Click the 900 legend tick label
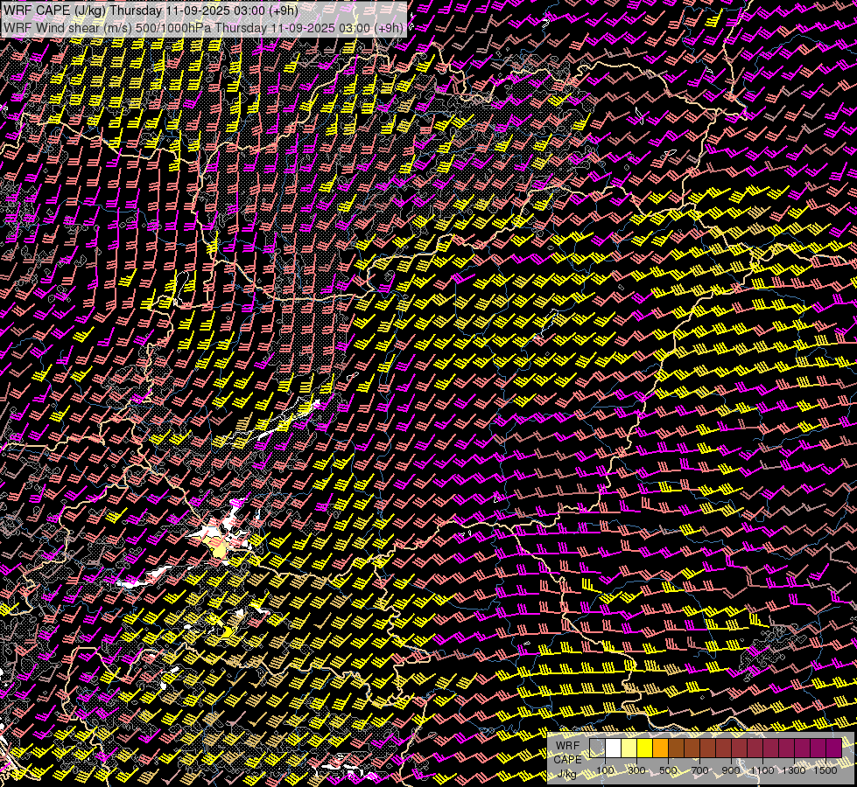Viewport: 857px width, 787px height. click(731, 770)
